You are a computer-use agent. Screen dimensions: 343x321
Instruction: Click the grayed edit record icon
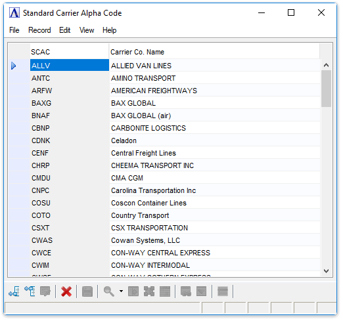coord(45,291)
